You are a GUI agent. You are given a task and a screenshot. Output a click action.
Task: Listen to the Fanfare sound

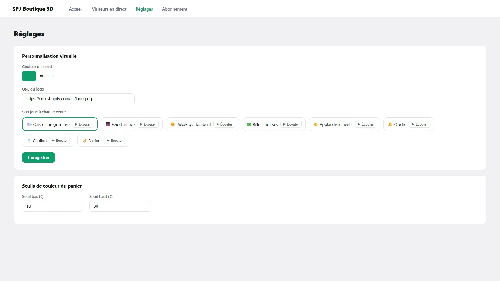(x=115, y=140)
